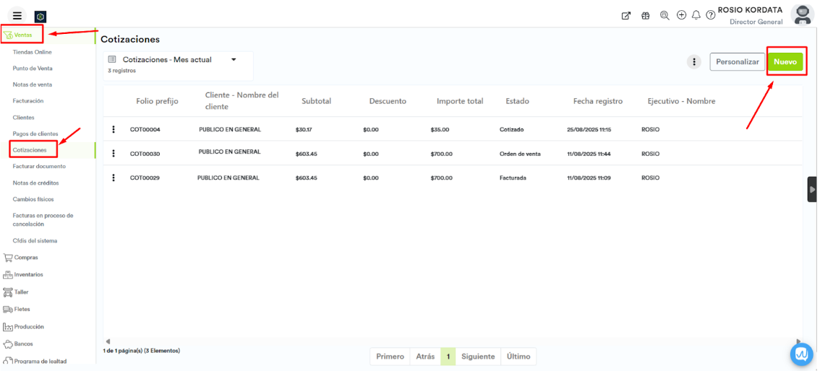Click the help question mark icon

click(x=711, y=15)
